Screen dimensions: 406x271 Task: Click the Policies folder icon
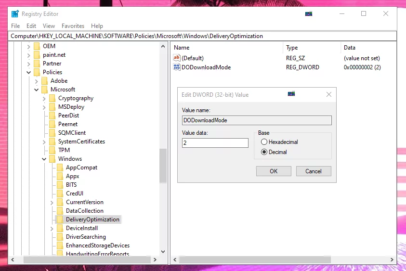(x=37, y=72)
